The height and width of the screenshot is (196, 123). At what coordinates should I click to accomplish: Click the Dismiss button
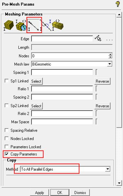pos(80,193)
